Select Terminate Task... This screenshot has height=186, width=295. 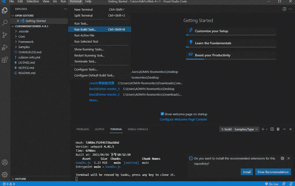tap(99, 61)
